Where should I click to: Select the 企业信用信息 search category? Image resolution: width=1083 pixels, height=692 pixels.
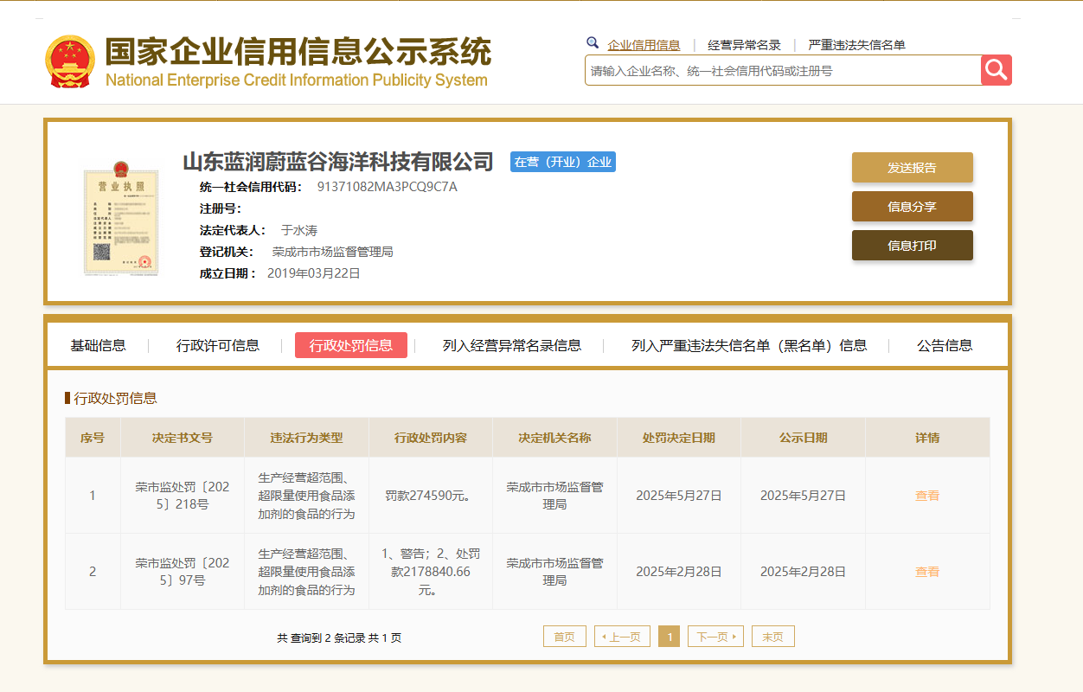(x=644, y=45)
